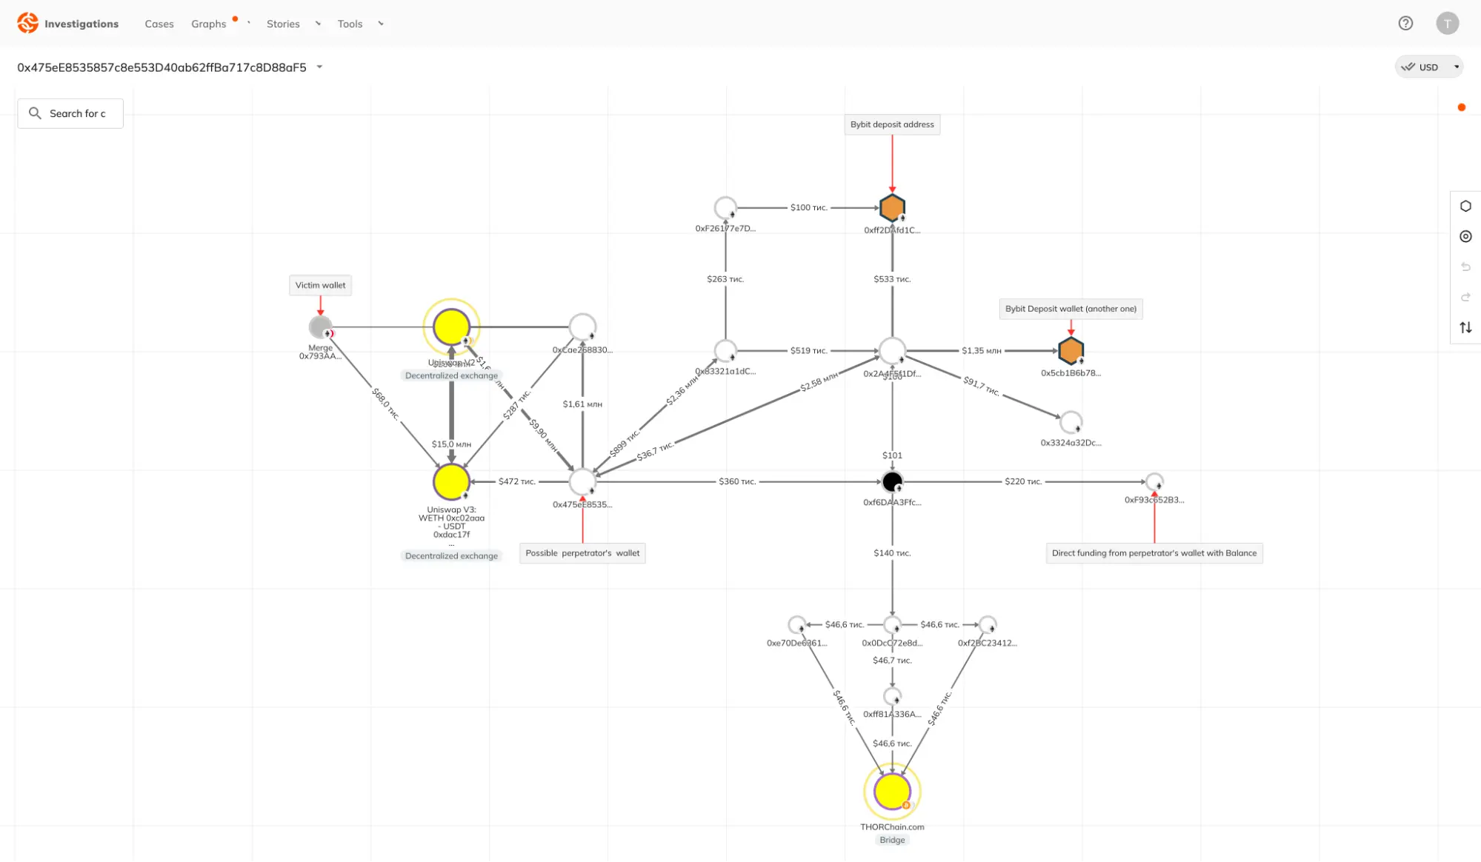Screen dimensions: 1481x862
Task: Click the Investigations logo icon
Action: [x=27, y=23]
